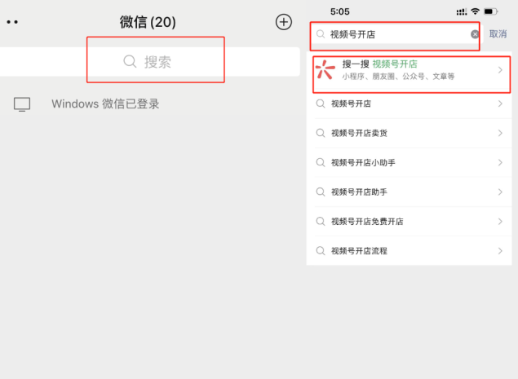Click the chevron next to 视频号开店助手
The image size is (518, 379).
point(500,192)
